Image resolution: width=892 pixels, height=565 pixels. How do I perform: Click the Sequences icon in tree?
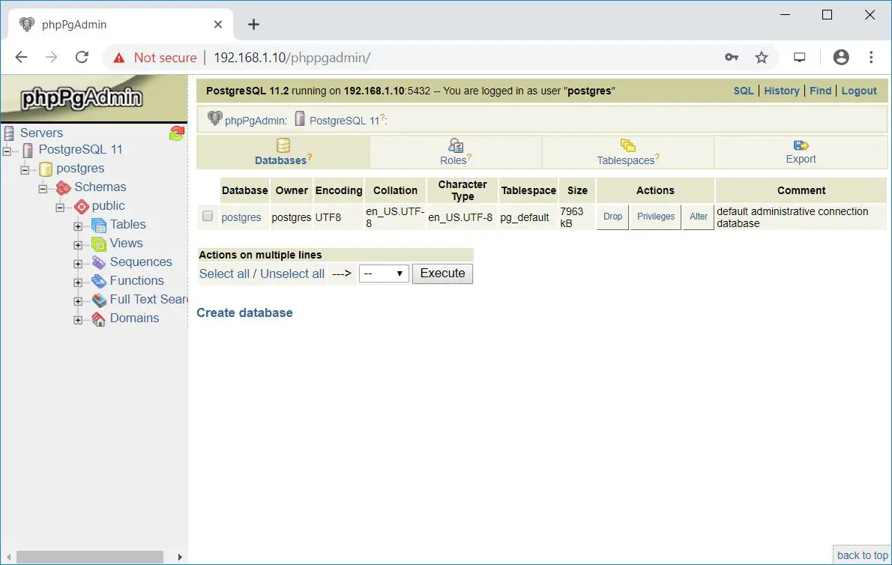pyautogui.click(x=99, y=262)
